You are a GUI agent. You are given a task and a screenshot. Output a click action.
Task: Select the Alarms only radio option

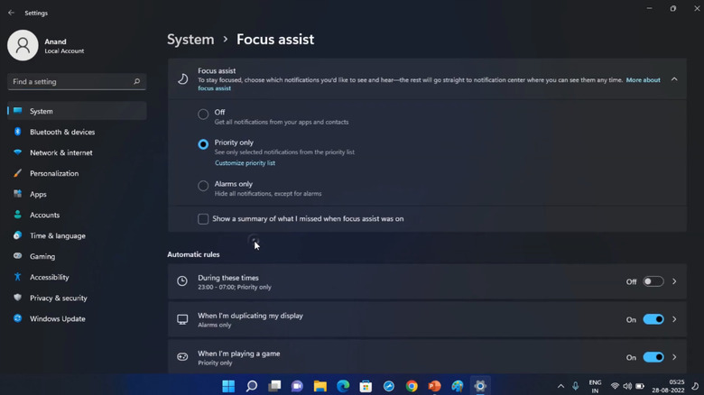[x=203, y=186]
